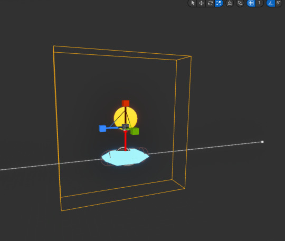Toggle grid snapping on or off
The width and height of the screenshot is (285, 241).
pos(251,3)
